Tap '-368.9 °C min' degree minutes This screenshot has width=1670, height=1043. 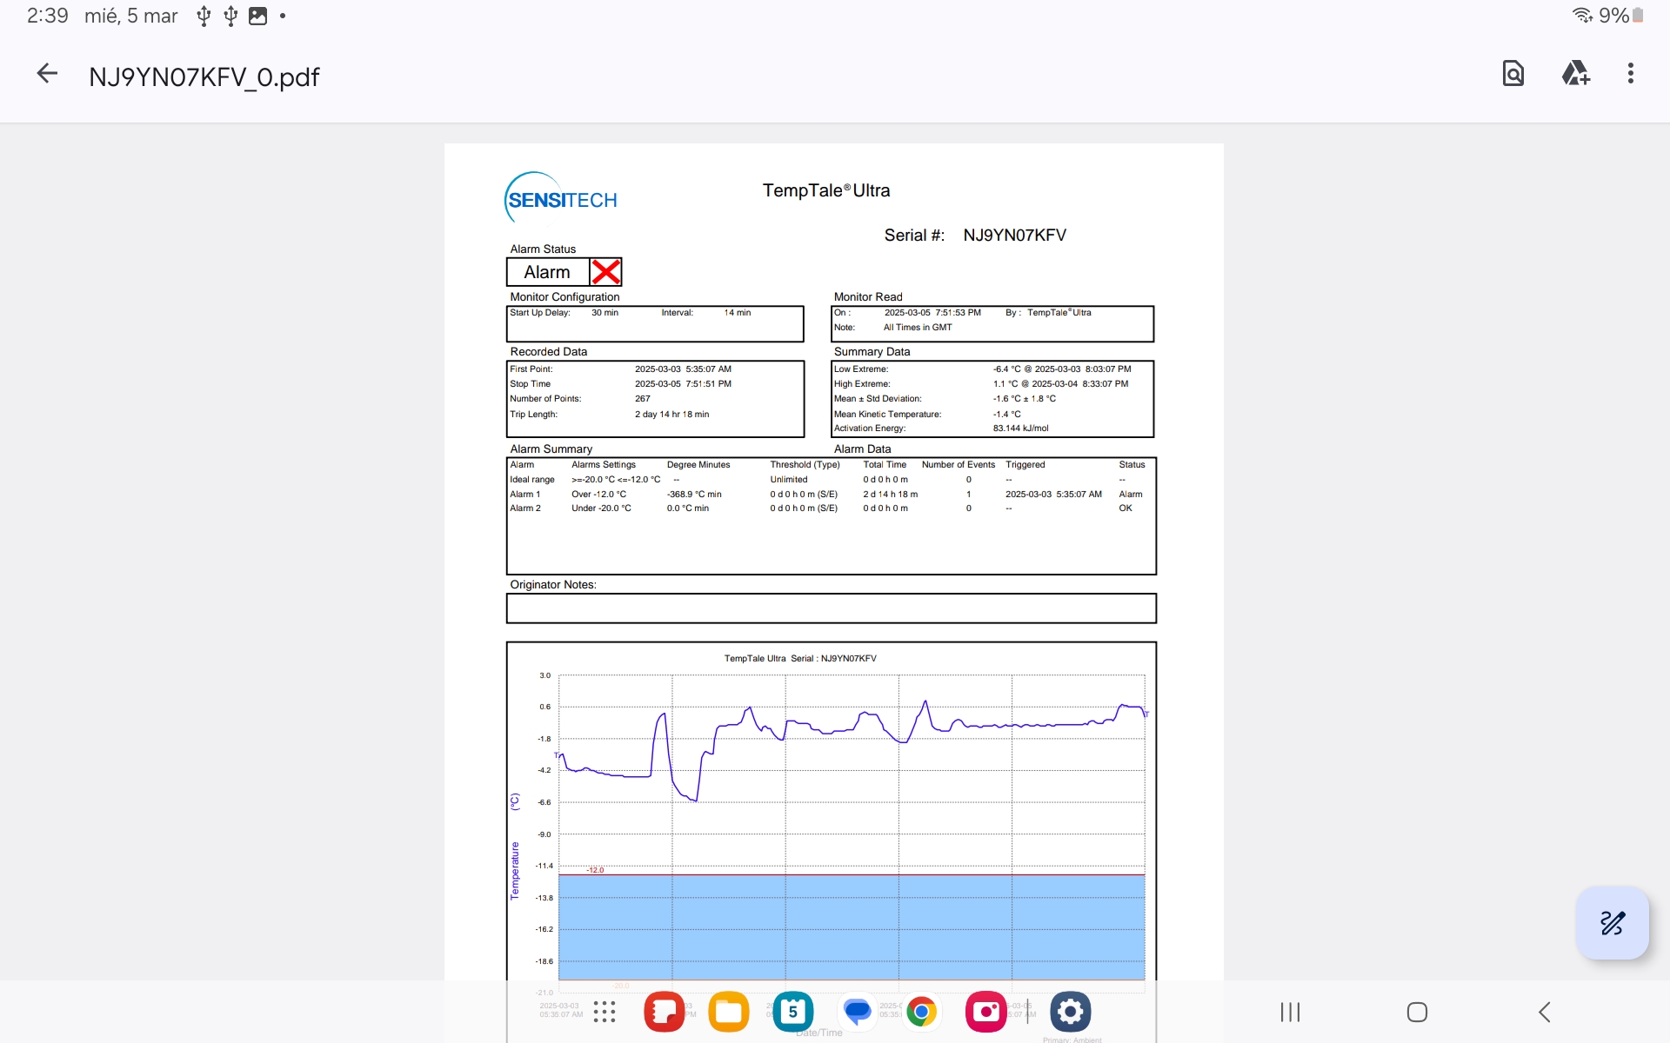point(694,495)
